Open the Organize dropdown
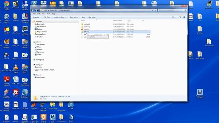This screenshot has width=219, height=123. click(x=37, y=17)
